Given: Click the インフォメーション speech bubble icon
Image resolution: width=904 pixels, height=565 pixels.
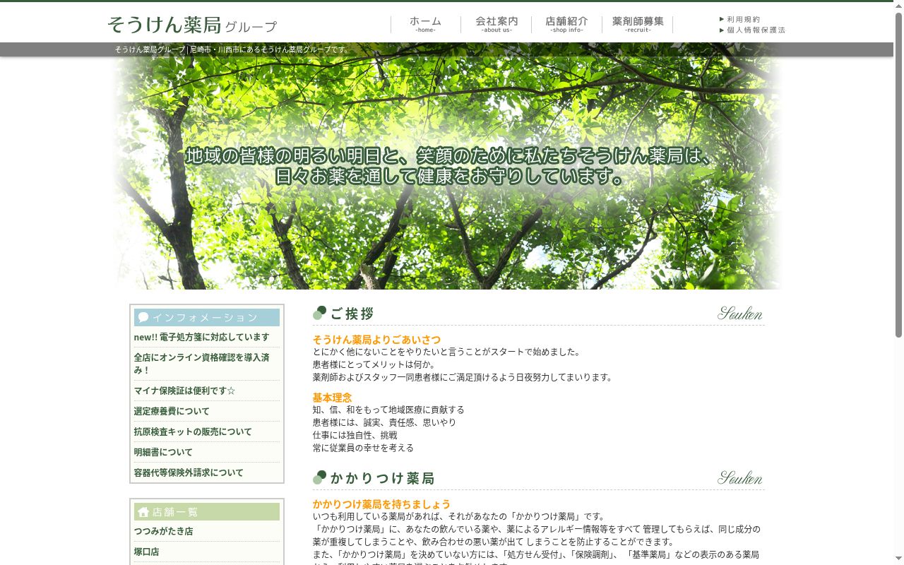Looking at the screenshot, I should pyautogui.click(x=143, y=317).
